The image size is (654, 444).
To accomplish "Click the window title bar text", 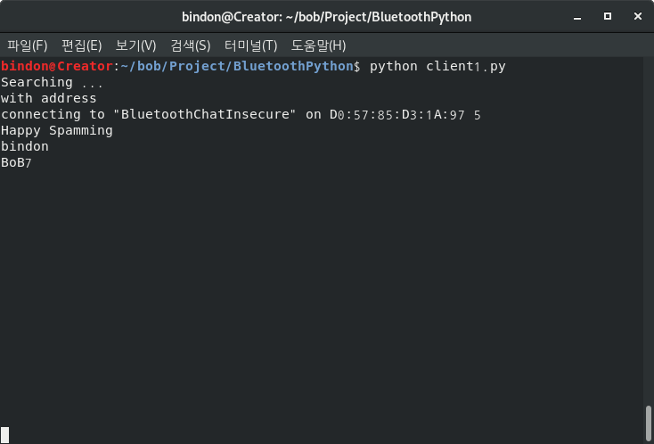I will point(326,17).
